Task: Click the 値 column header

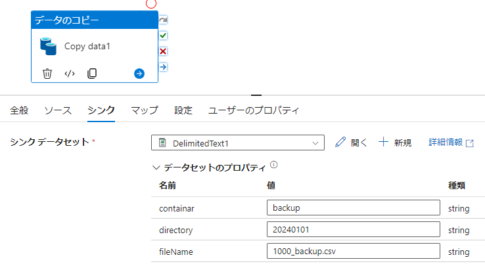Action: pos(271,186)
